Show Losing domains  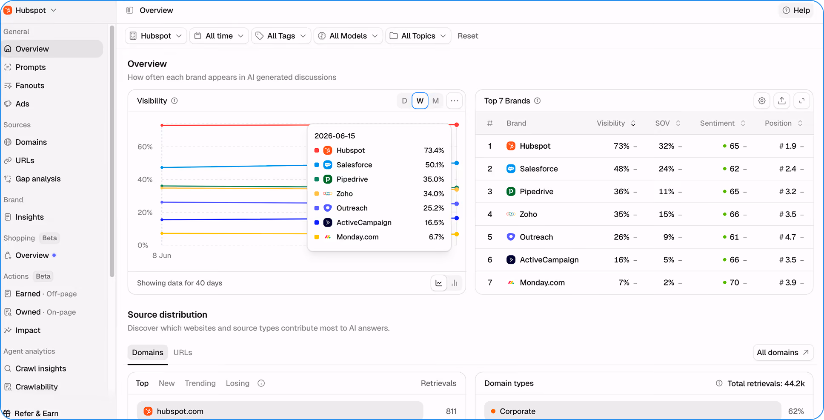pyautogui.click(x=237, y=383)
